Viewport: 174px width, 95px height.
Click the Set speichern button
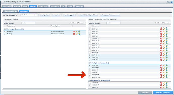click(45, 15)
